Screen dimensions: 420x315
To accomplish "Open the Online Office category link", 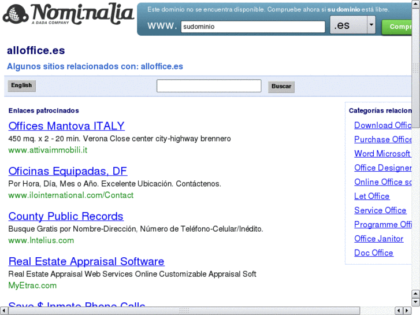I will pos(383,182).
